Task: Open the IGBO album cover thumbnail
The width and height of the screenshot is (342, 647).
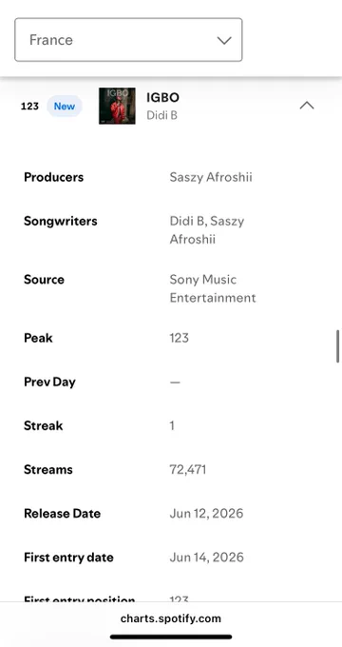Action: click(117, 106)
